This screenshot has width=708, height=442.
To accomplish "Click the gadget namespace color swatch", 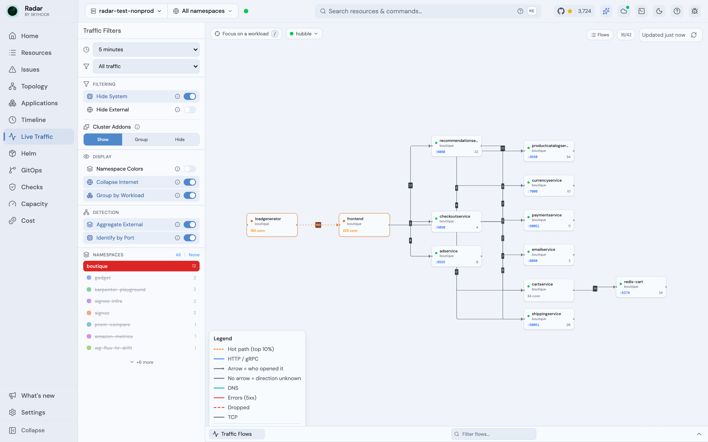I will 89,278.
